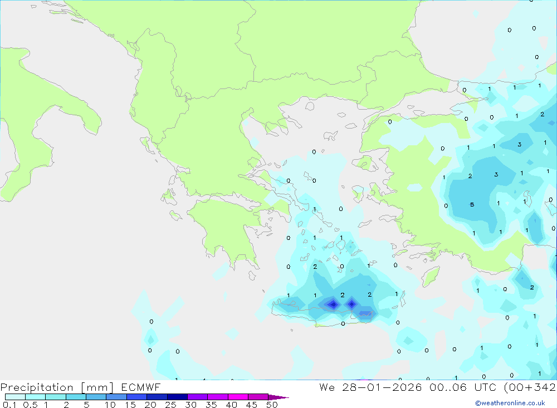The height and width of the screenshot is (408, 557).
Task: Click the eastern dark-blue rain peak over Crete
Action: coord(351,304)
